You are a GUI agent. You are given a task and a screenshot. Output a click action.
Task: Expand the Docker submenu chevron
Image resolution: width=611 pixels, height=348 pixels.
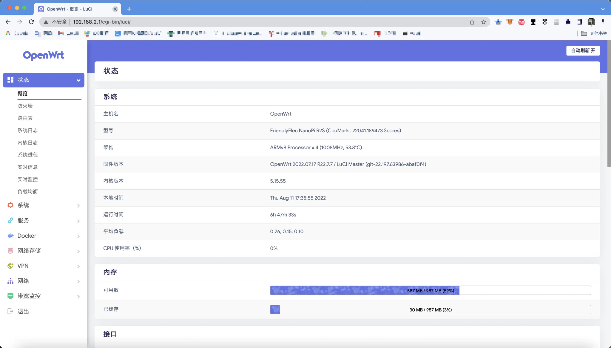pos(78,236)
